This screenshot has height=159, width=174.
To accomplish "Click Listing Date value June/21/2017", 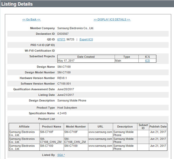I will (66, 95).
